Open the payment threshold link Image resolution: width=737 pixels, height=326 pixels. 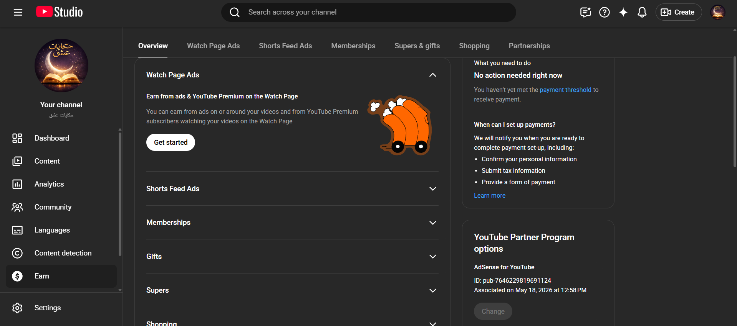tap(565, 90)
